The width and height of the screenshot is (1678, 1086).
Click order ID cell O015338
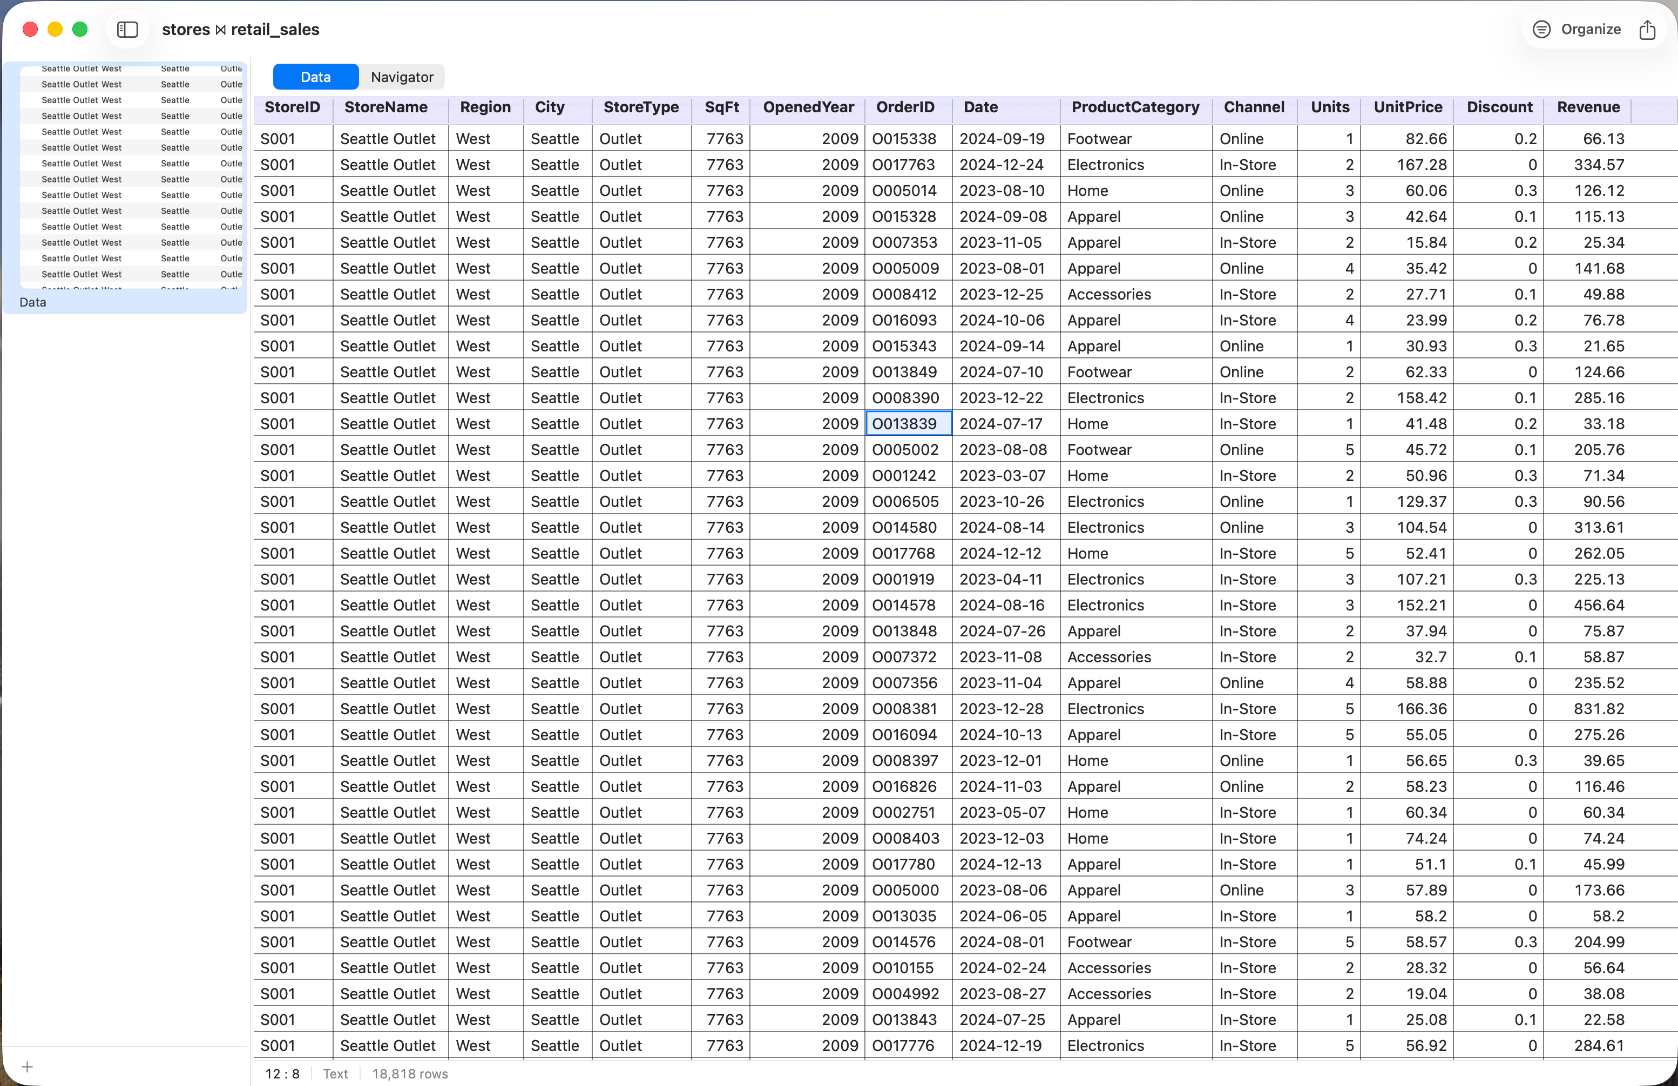(908, 139)
